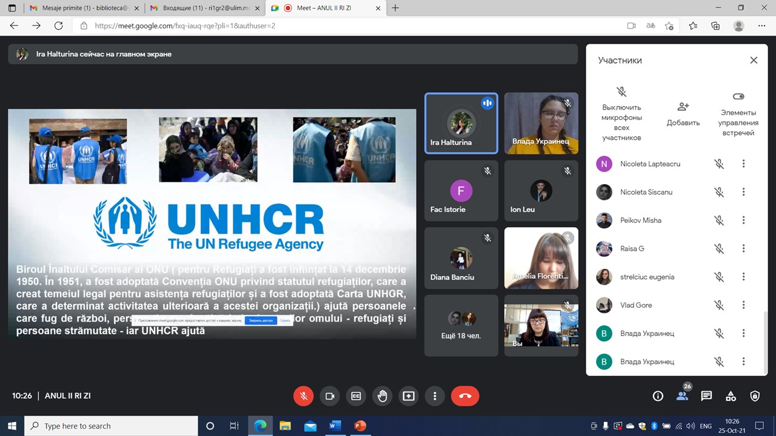Screen dimensions: 776x436
Task: Open more options for Vlad Gore
Action: pos(743,305)
